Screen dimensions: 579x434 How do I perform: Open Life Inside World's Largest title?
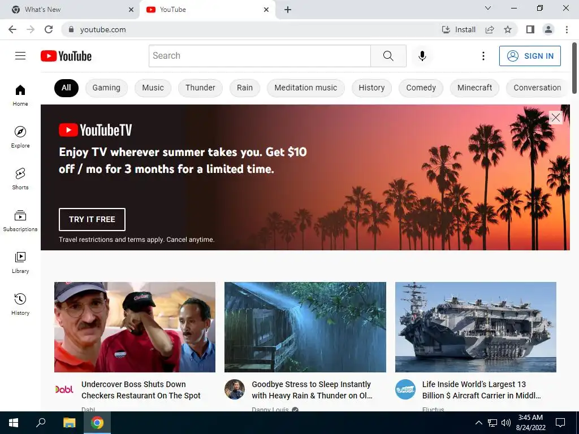tap(482, 390)
